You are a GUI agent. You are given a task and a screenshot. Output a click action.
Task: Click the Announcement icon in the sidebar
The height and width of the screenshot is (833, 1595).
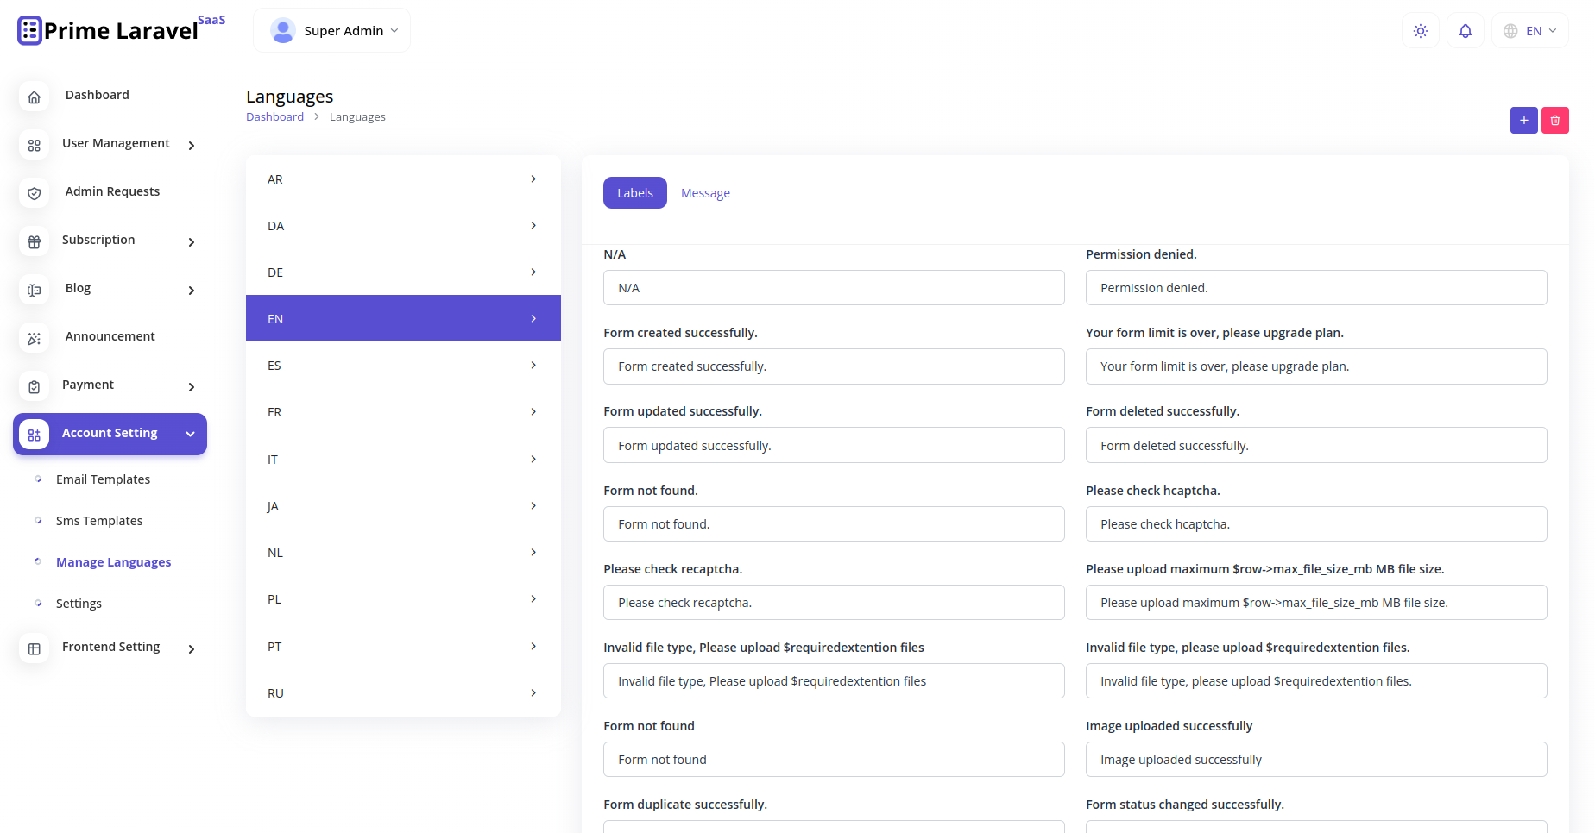[34, 338]
